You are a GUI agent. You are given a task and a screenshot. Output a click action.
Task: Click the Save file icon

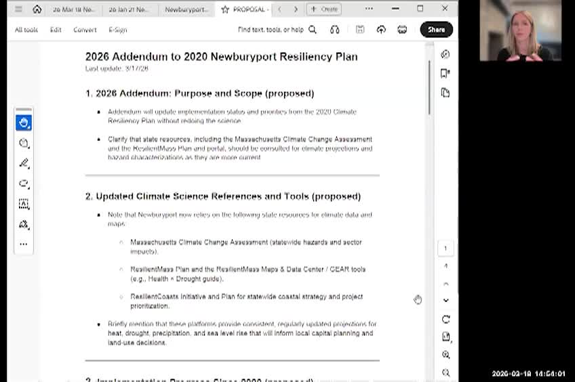tap(360, 30)
